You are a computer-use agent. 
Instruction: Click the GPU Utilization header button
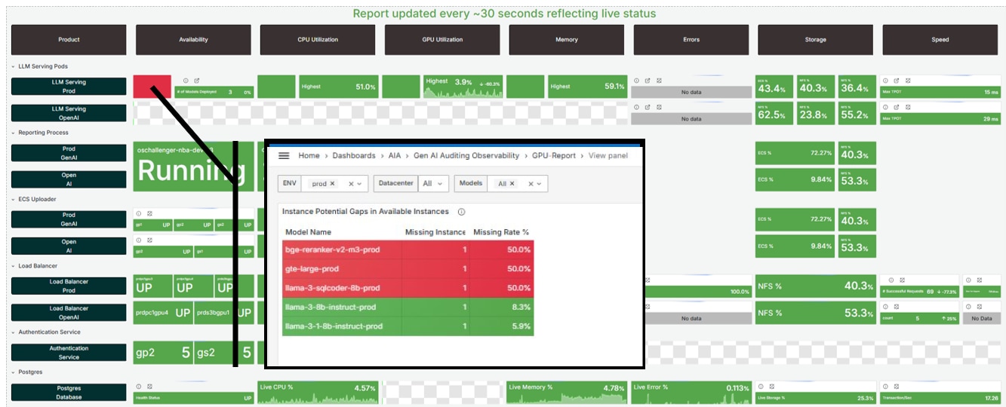[442, 39]
